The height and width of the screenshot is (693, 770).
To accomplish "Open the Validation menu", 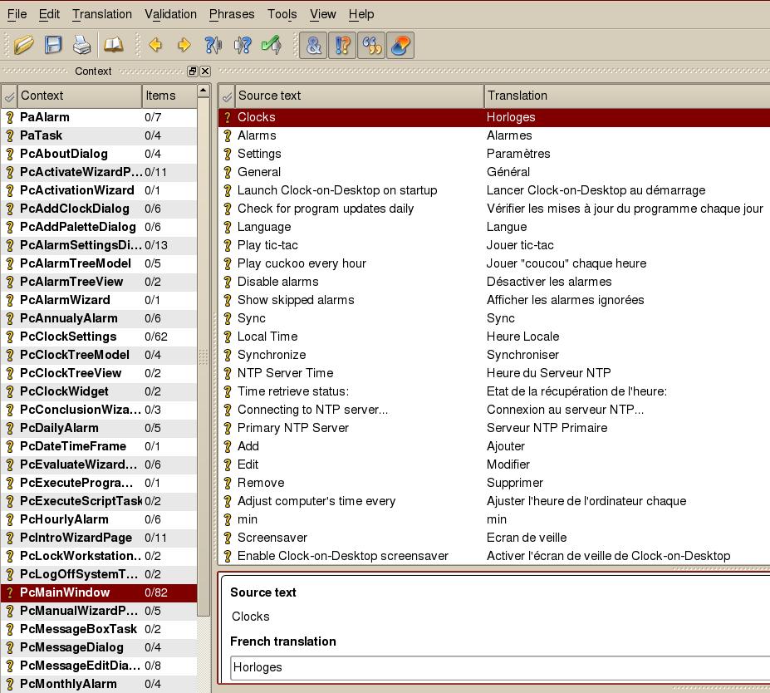I will click(x=170, y=14).
